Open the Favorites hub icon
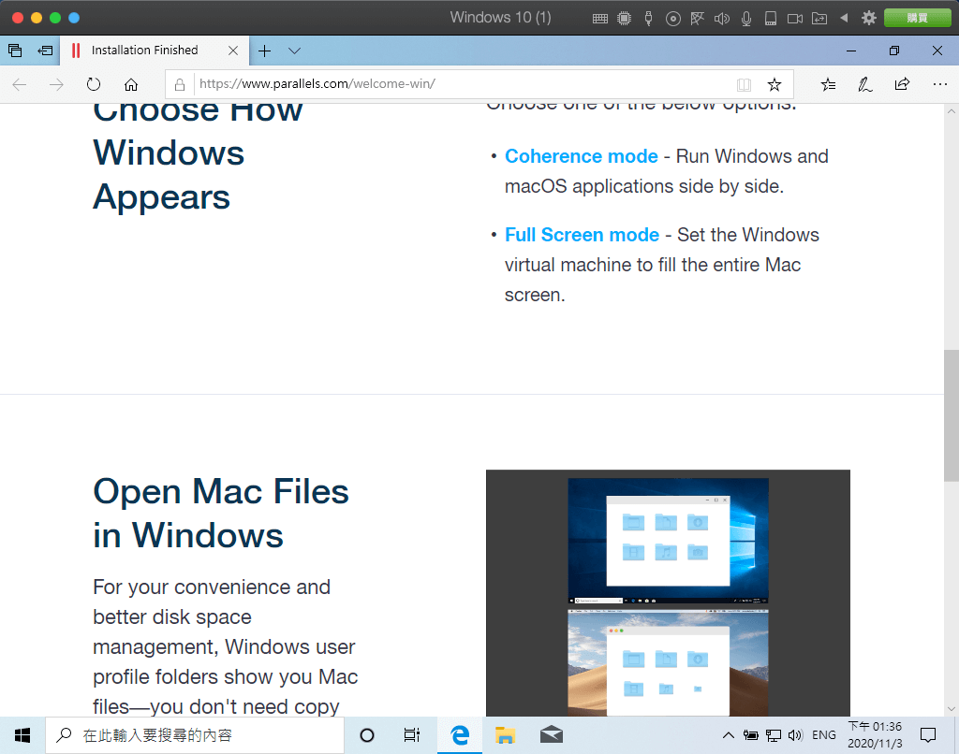The height and width of the screenshot is (754, 959). click(x=828, y=84)
